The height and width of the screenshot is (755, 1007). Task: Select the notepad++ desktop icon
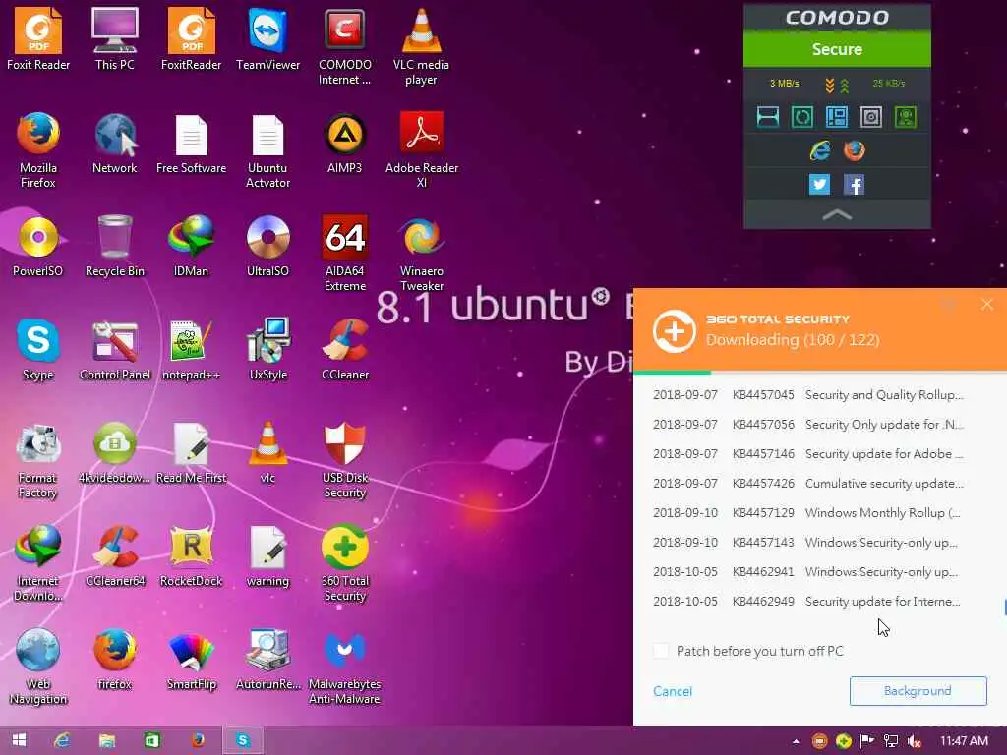[x=192, y=349]
